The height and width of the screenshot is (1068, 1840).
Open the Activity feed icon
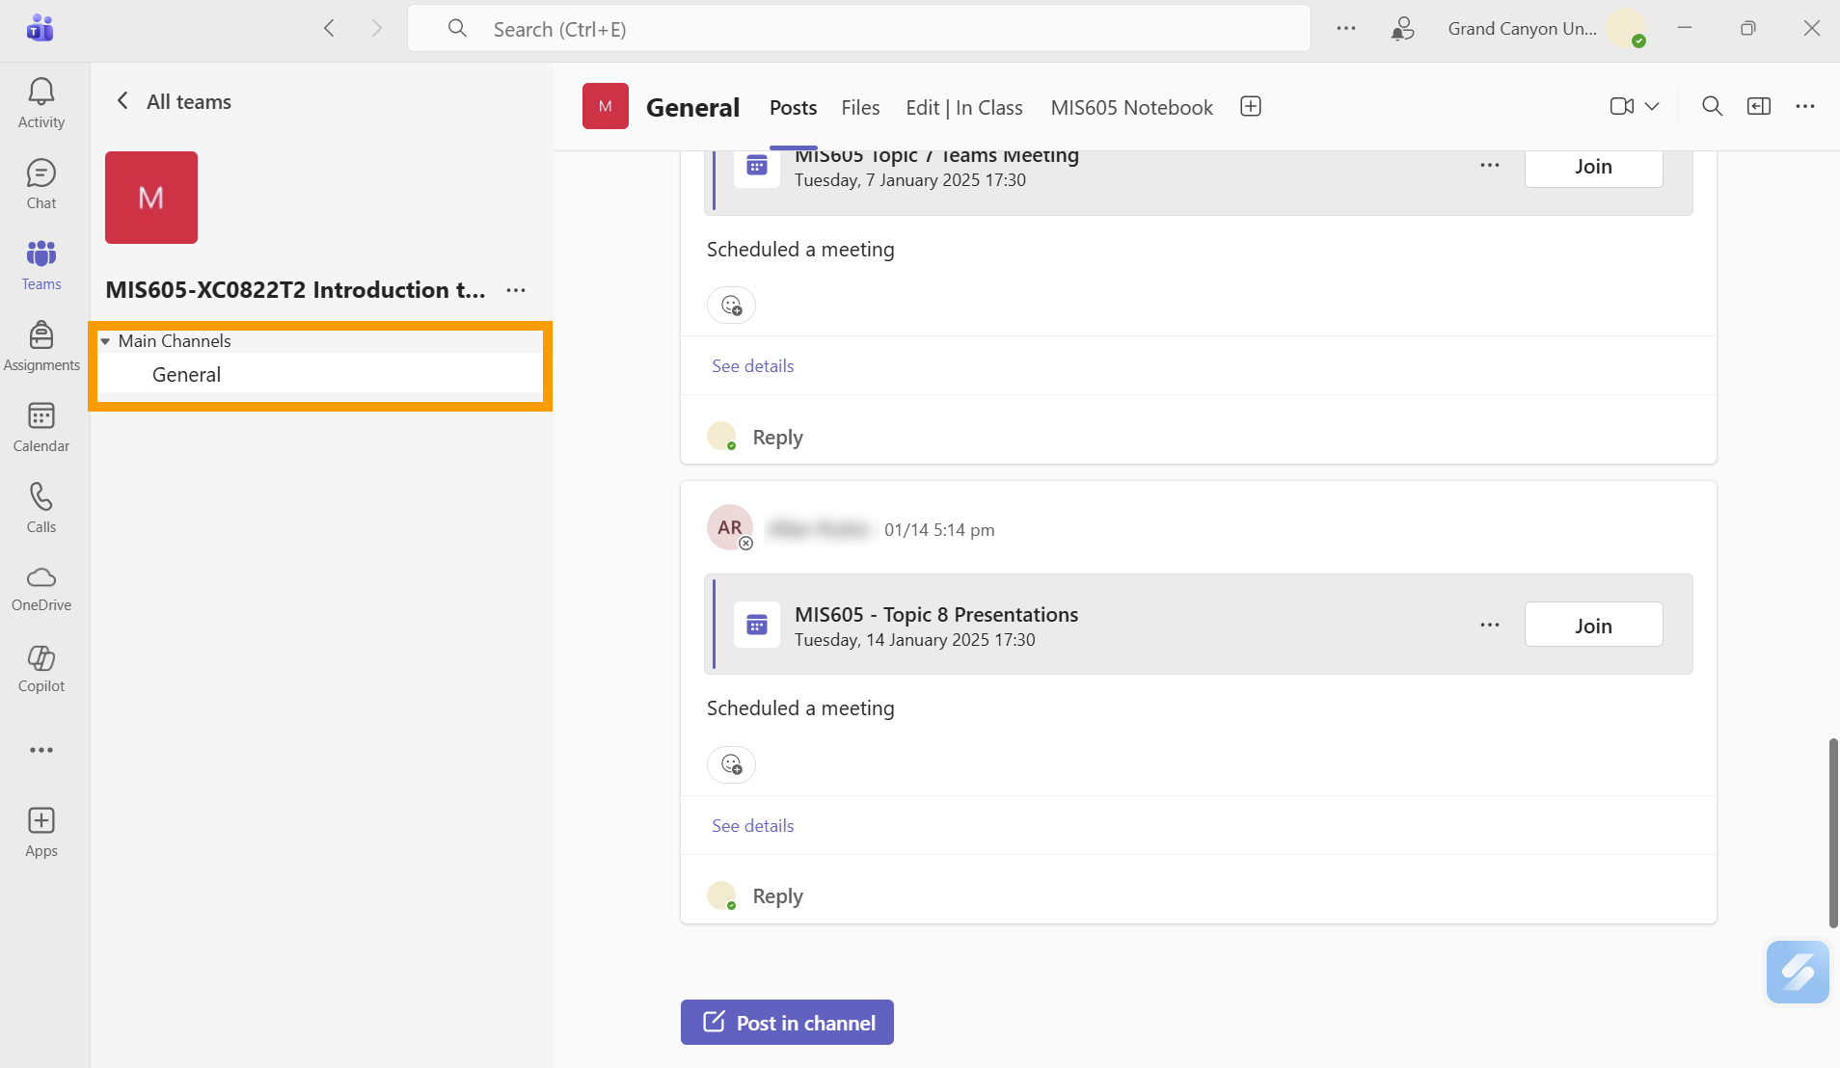pos(41,102)
